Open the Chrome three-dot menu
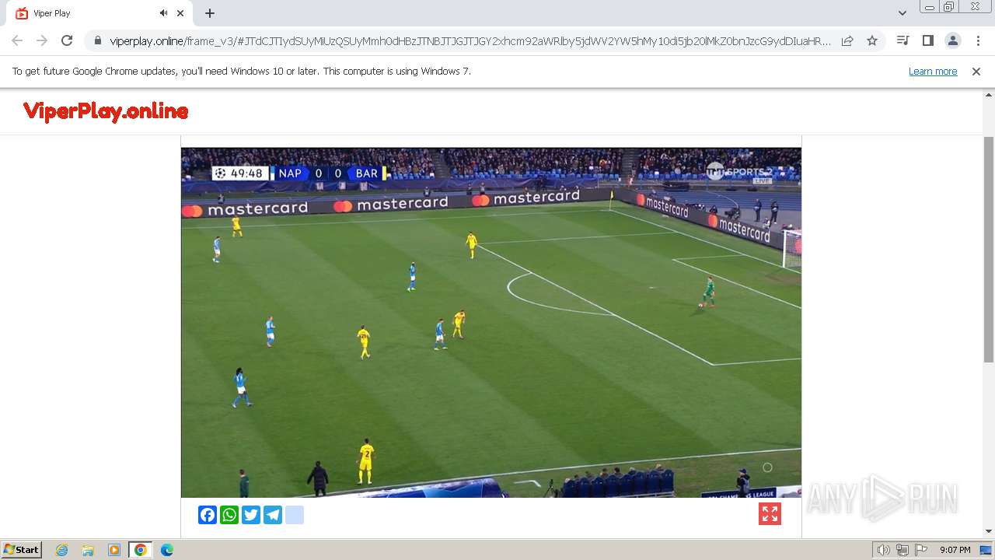This screenshot has width=995, height=560. tap(977, 40)
